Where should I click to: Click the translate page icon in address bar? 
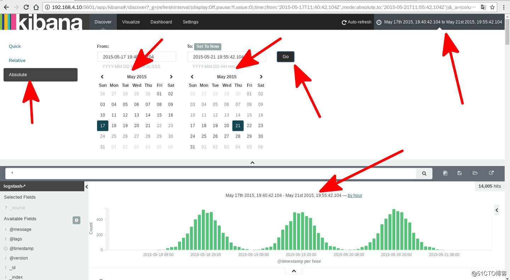[x=483, y=7]
